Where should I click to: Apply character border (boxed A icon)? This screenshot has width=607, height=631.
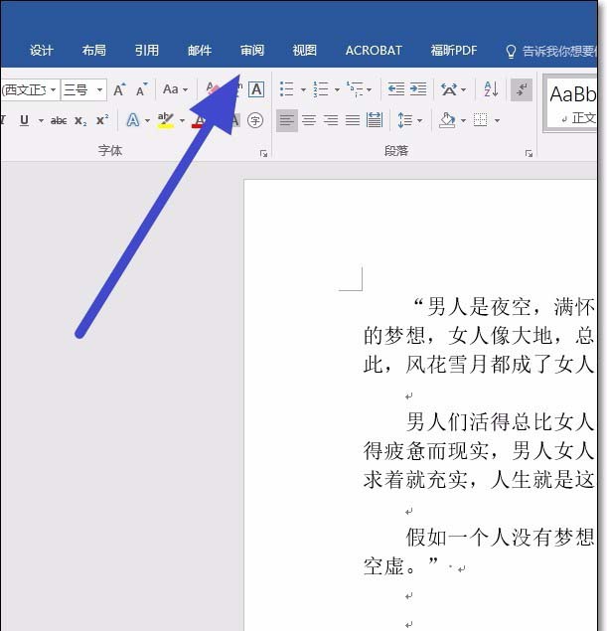click(x=256, y=89)
